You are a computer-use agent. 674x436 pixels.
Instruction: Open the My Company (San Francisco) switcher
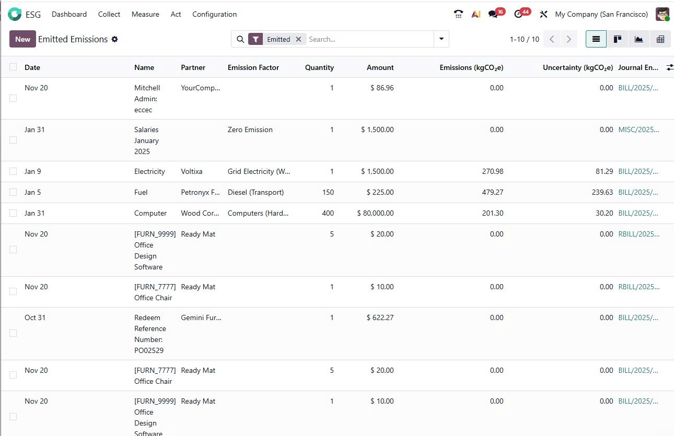point(601,14)
